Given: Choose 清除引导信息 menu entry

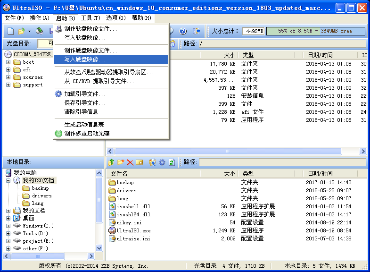Looking at the screenshot, I should click(111, 112).
